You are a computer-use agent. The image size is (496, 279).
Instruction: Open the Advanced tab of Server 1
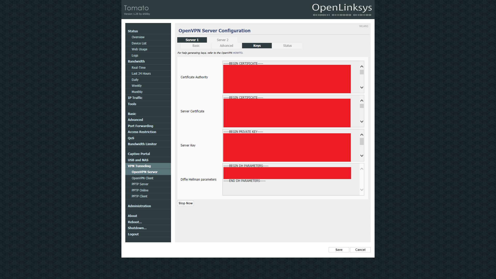pos(226,46)
